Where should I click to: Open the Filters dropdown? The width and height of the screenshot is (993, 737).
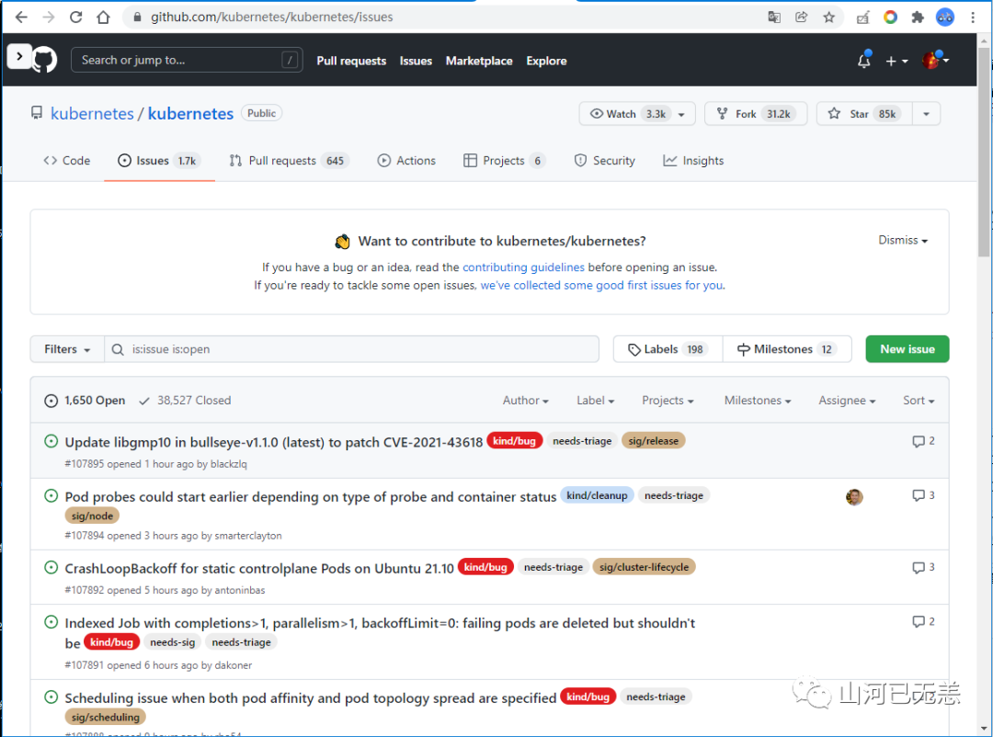point(67,349)
